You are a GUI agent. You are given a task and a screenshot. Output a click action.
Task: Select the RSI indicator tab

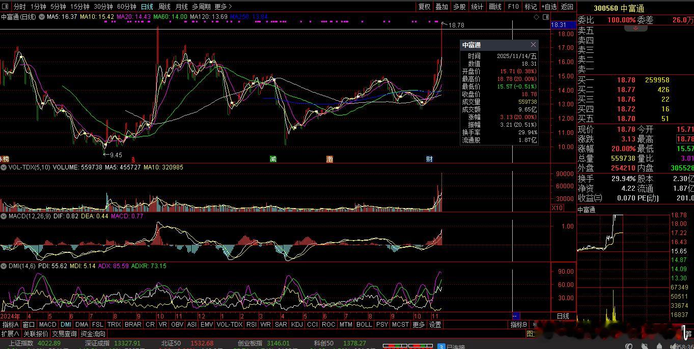pos(251,325)
